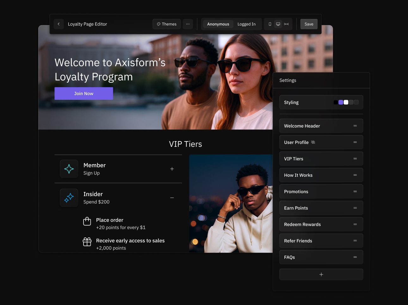Click the full-width preview icon

click(286, 24)
